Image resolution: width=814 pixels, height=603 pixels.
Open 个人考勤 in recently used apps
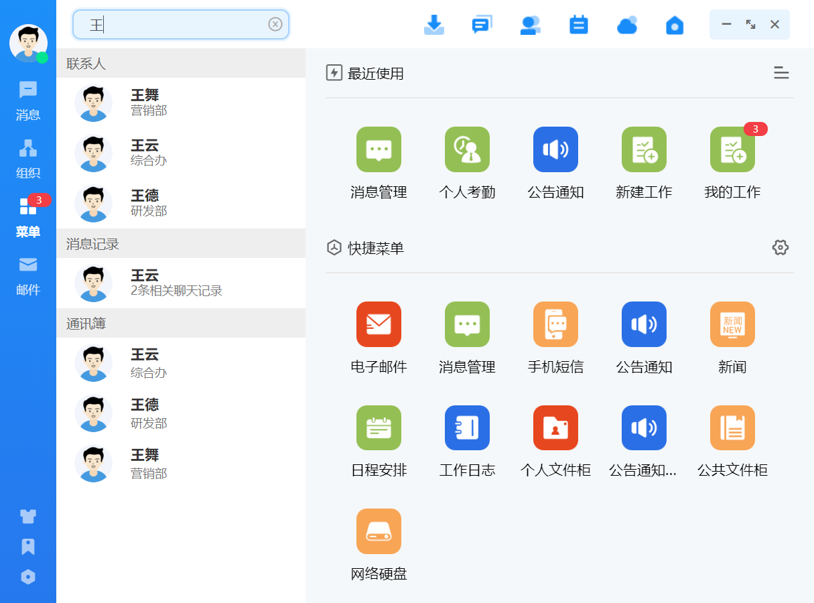[467, 149]
